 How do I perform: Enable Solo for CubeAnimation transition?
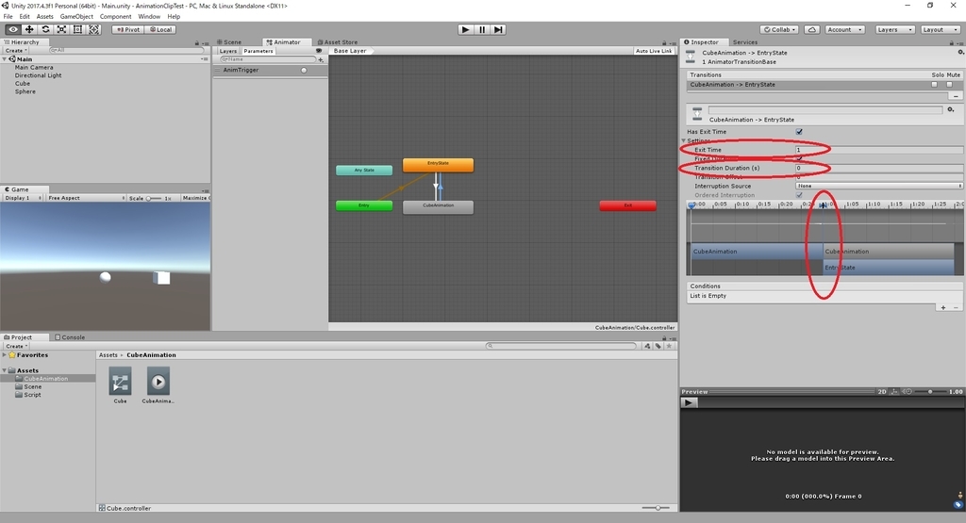[x=935, y=84]
